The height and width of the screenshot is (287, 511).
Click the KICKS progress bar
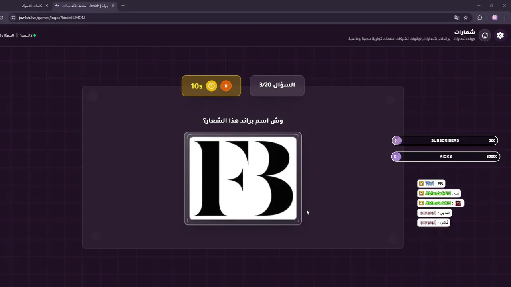pos(446,157)
